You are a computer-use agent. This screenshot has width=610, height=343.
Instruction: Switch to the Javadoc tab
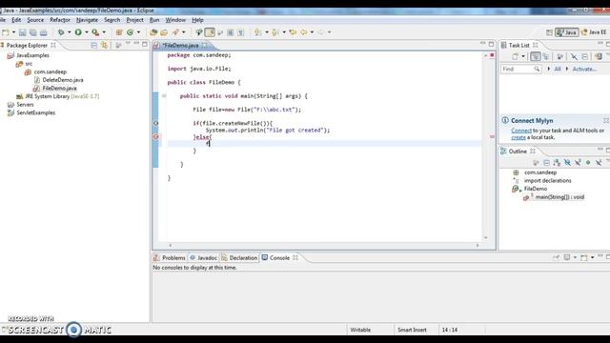coord(203,258)
